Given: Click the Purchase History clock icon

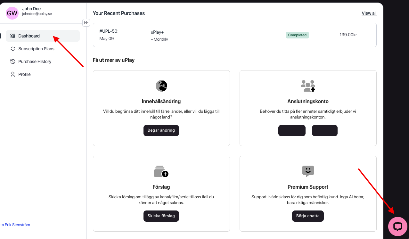Looking at the screenshot, I should (x=13, y=62).
